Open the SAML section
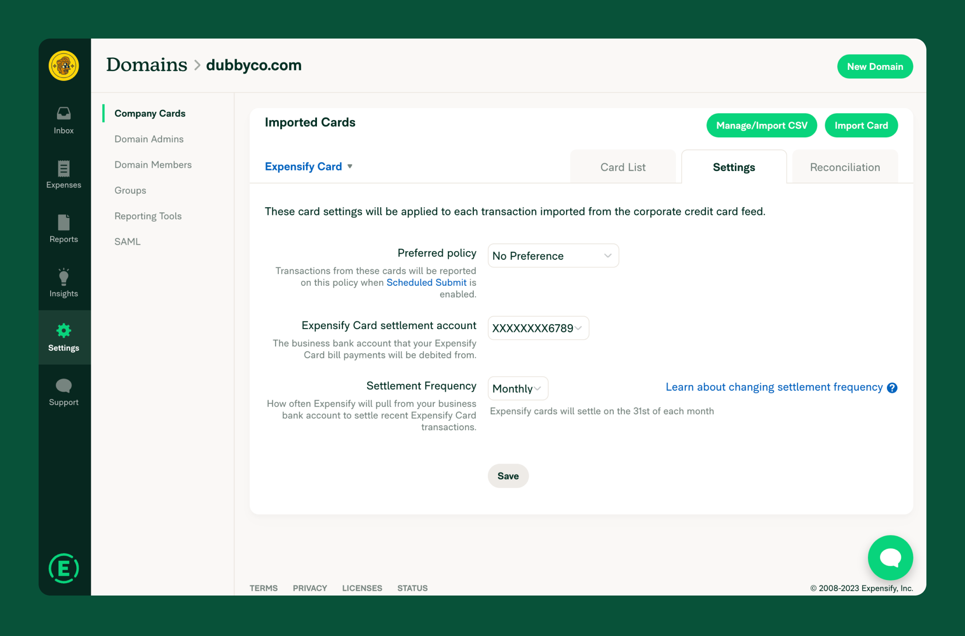Screen dimensions: 965x636 (127, 241)
